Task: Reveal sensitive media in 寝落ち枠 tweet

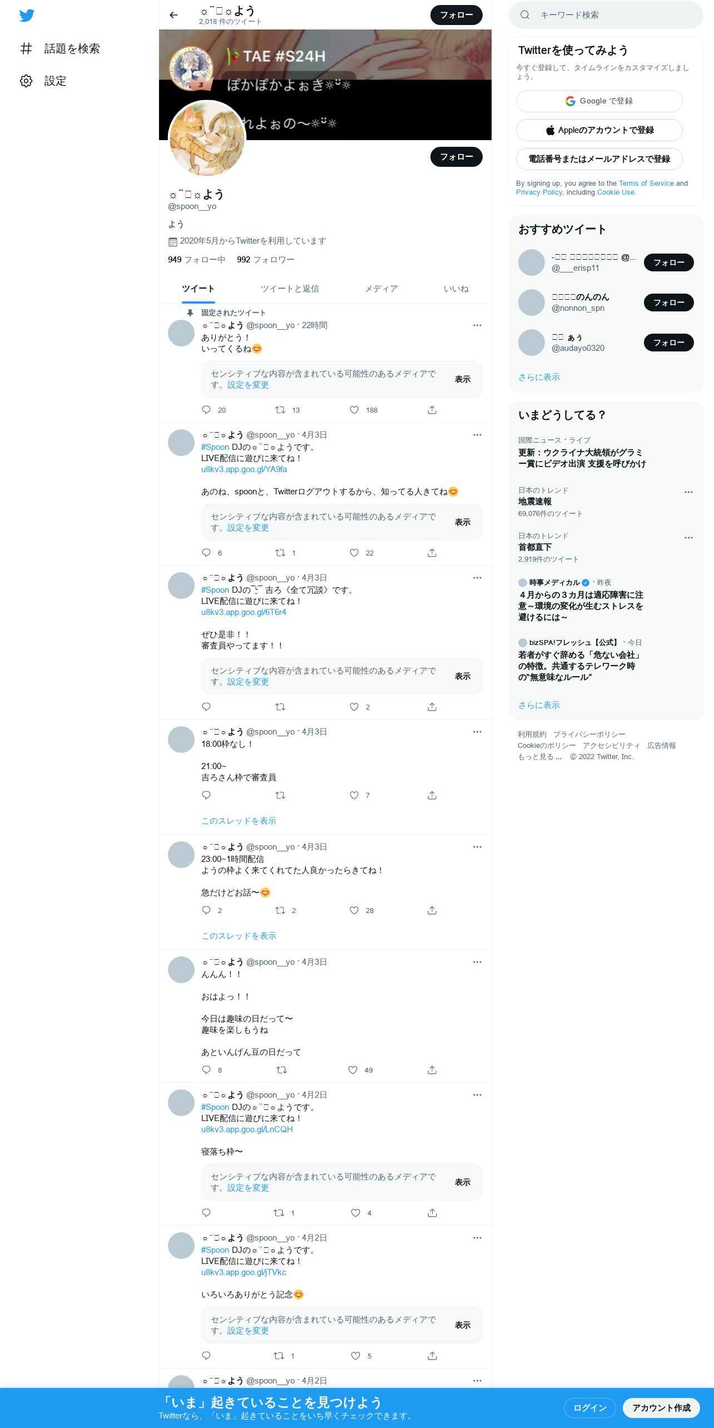Action: (x=463, y=1182)
